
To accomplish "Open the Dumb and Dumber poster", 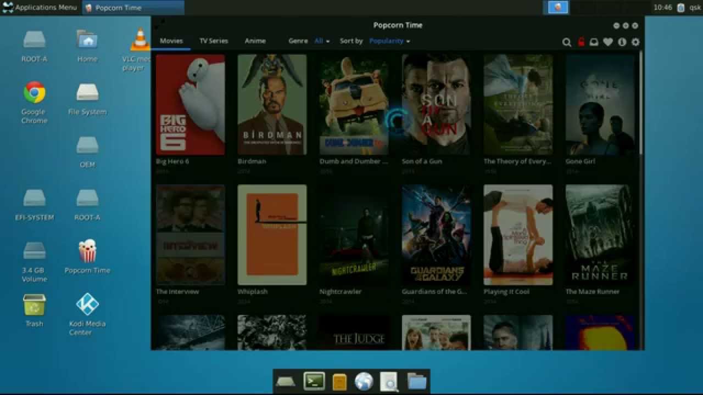I will click(354, 104).
